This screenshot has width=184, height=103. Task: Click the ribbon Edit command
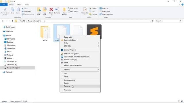92,11
